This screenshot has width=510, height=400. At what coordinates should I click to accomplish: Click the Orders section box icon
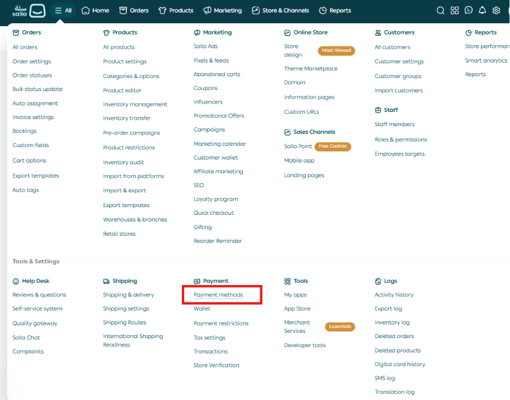pos(15,33)
